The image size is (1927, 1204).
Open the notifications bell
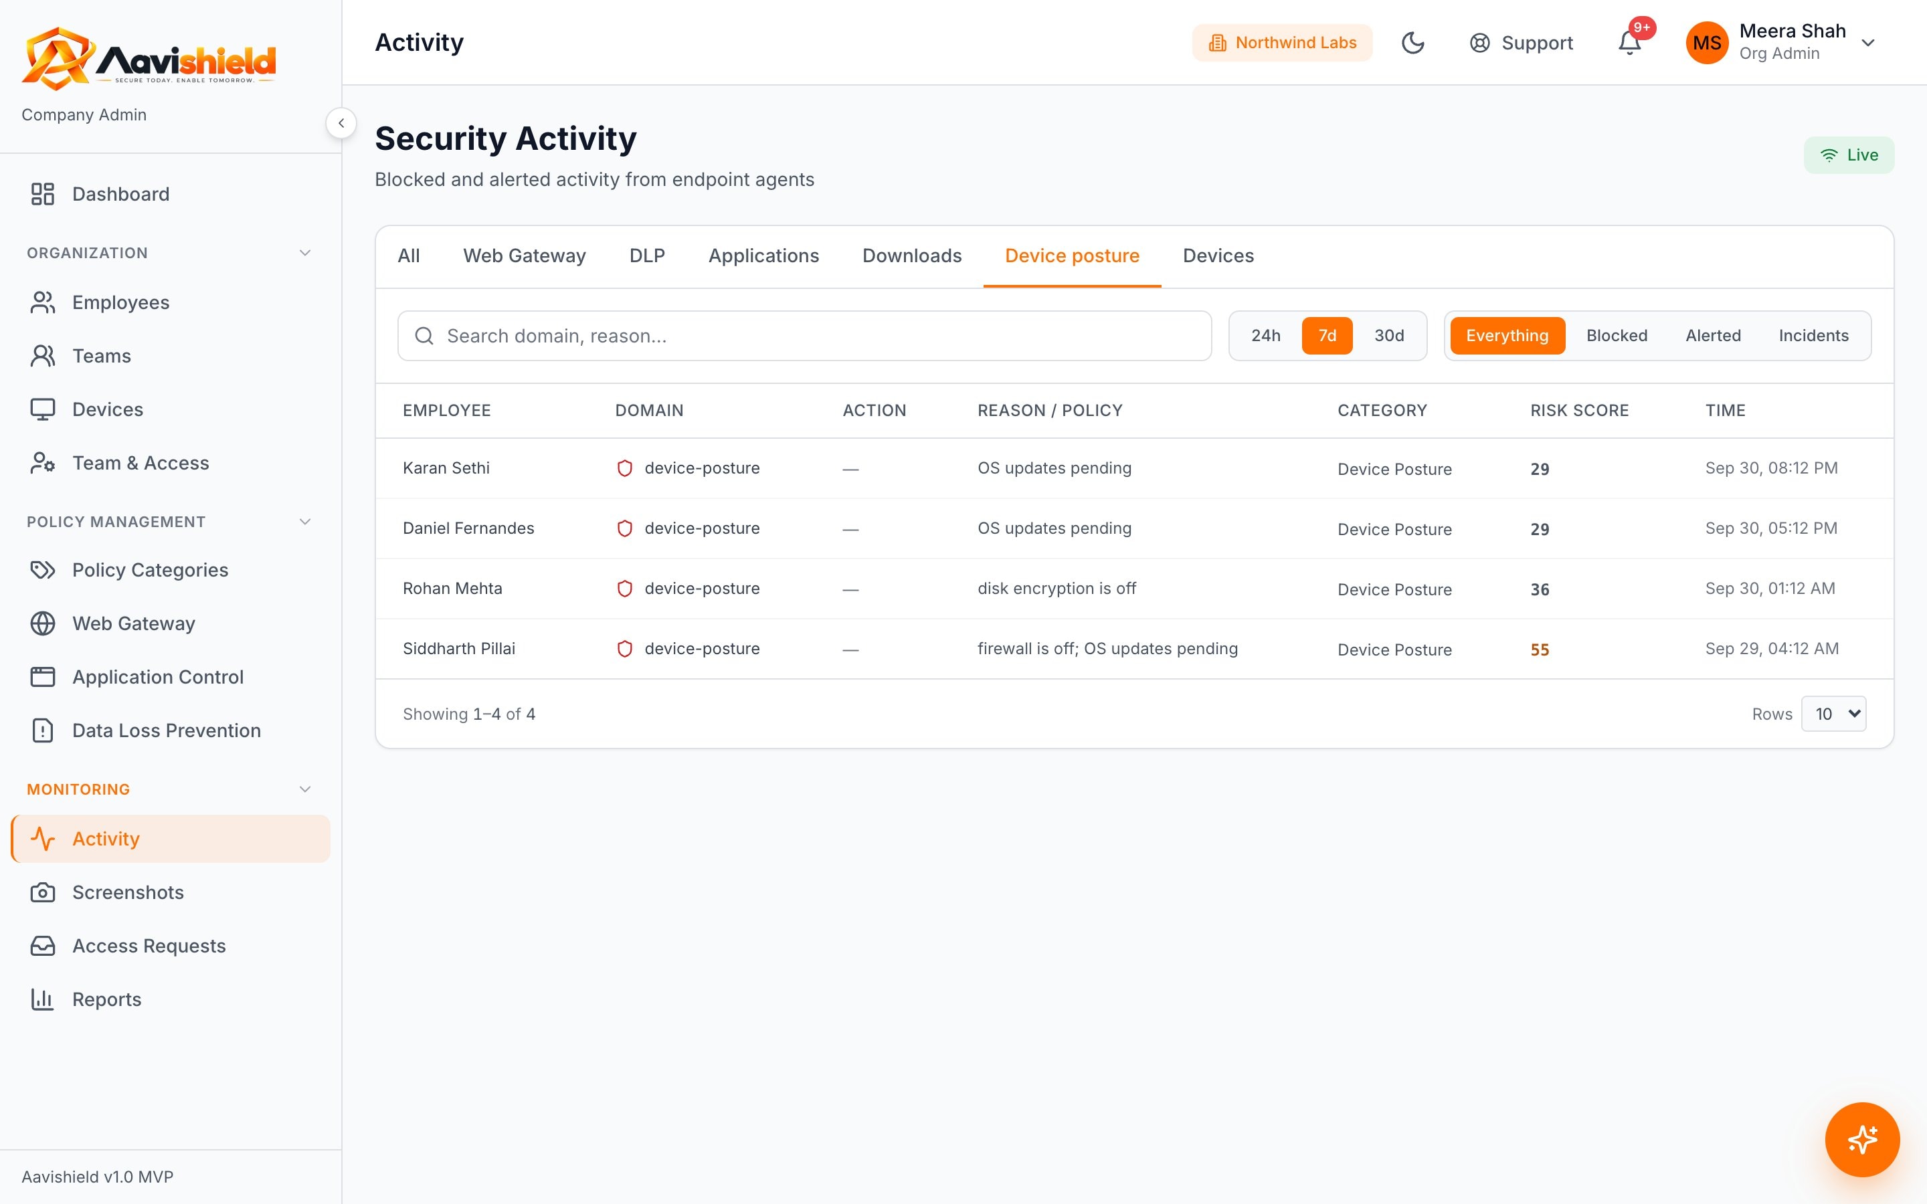(x=1629, y=43)
